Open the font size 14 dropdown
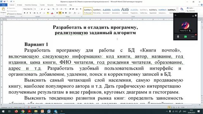 (x=39, y=9)
